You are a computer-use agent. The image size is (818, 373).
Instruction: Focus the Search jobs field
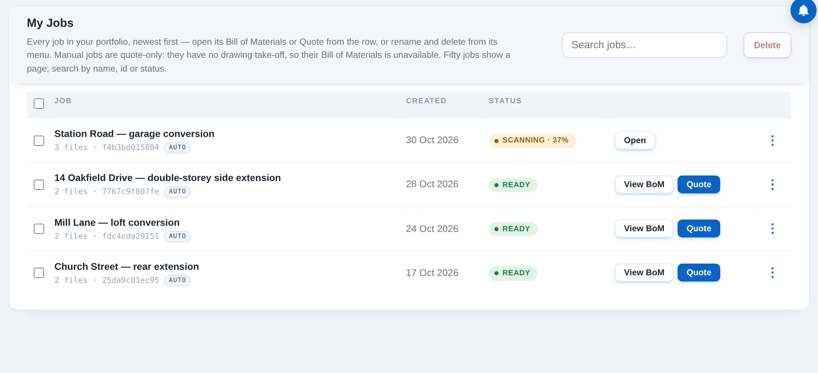644,45
